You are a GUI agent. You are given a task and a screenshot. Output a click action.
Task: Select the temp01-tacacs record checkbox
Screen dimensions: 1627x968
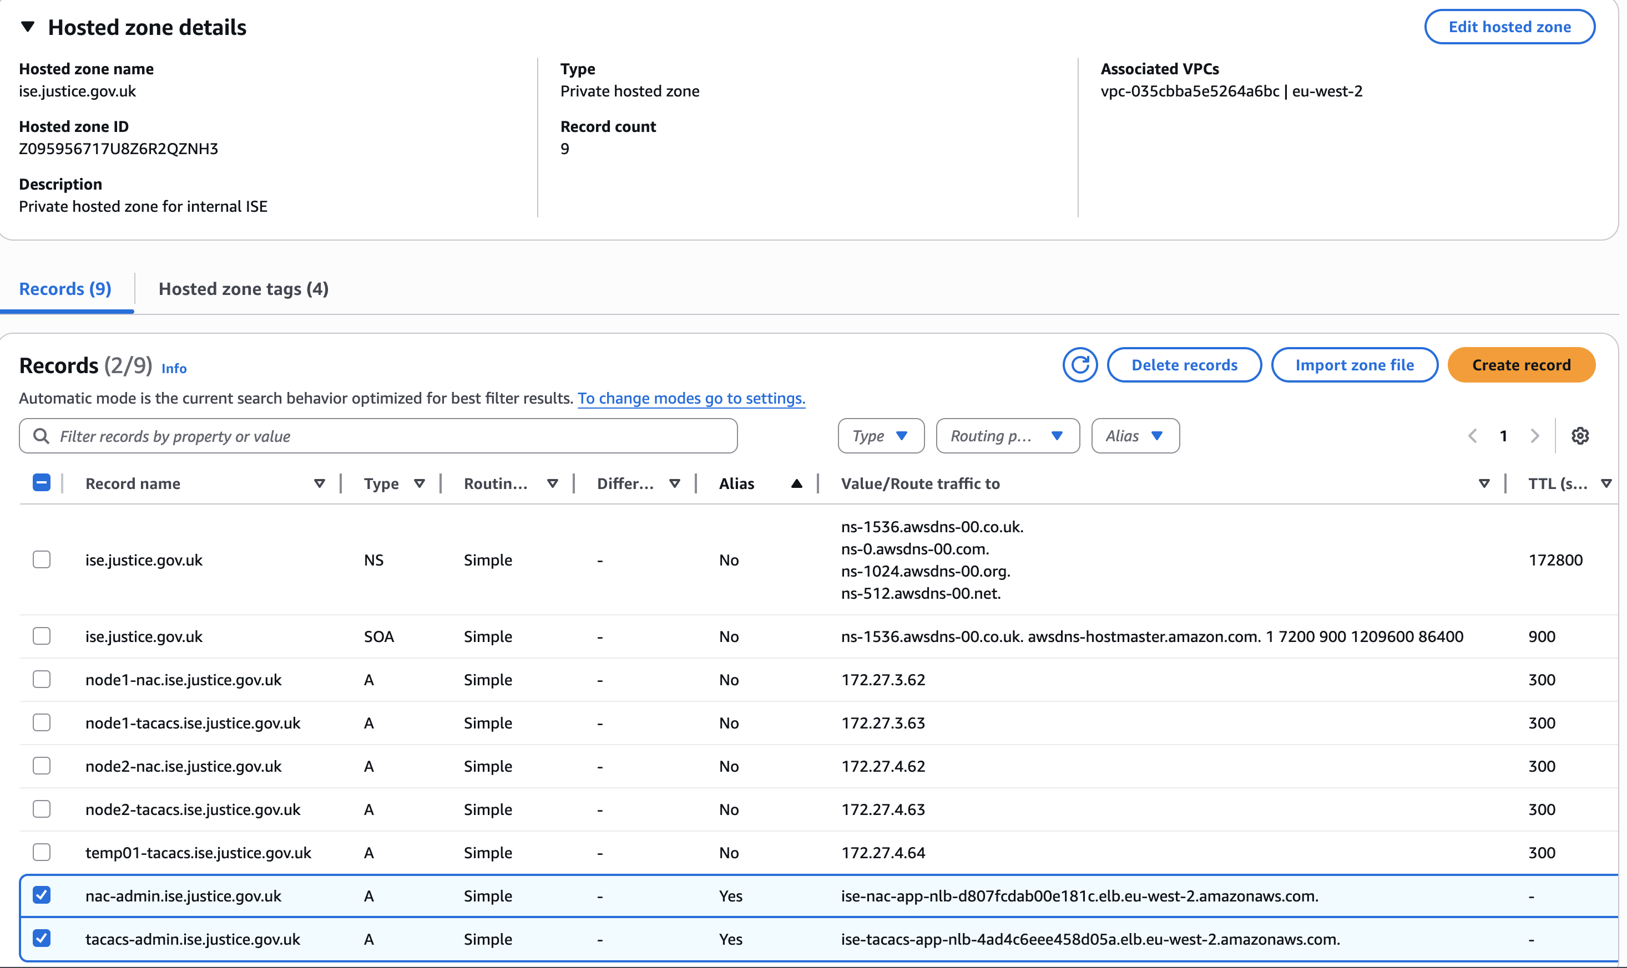(42, 852)
